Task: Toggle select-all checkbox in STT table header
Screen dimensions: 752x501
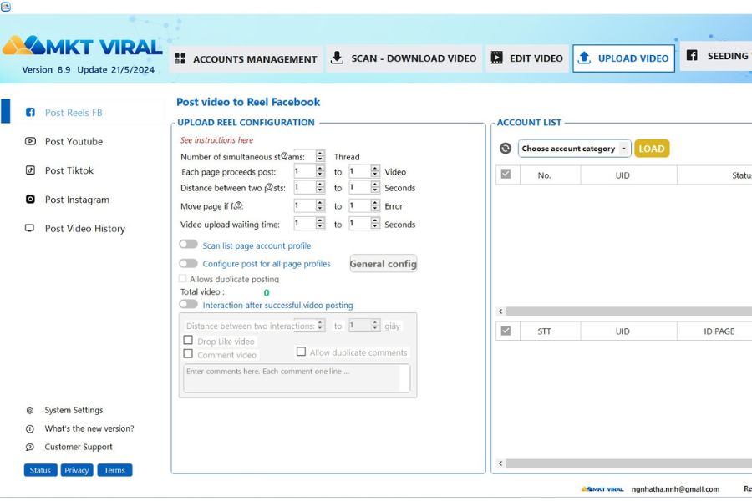Action: tap(506, 331)
